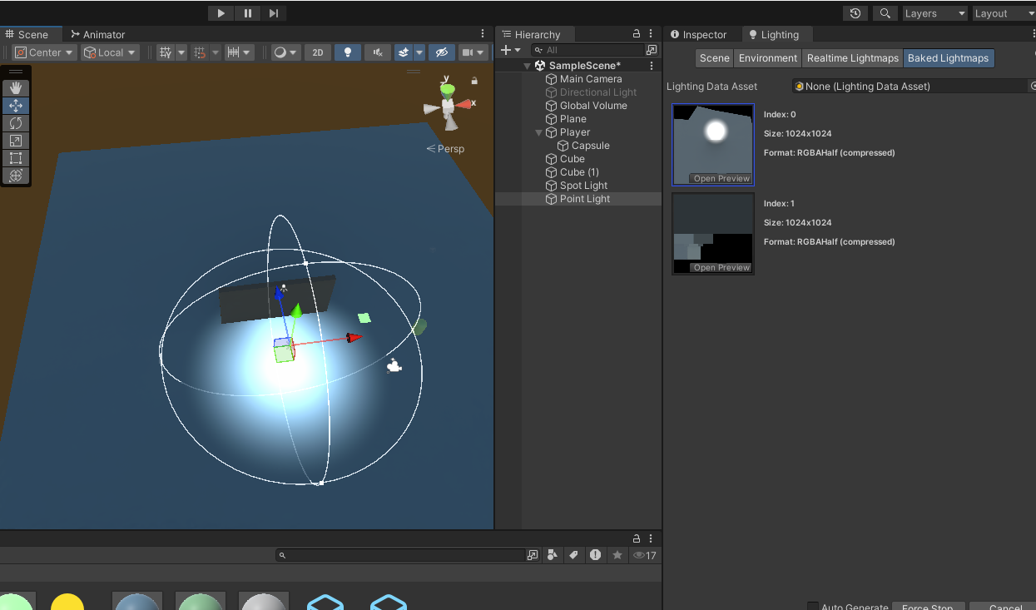Viewport: 1036px width, 610px height.
Task: Open the Scene view three-dot options menu
Action: click(483, 34)
